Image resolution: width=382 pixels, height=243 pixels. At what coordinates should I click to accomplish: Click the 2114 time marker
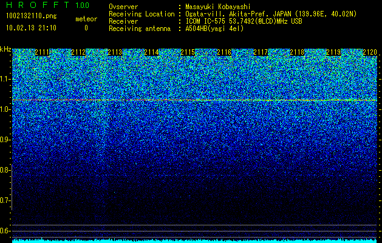point(151,52)
